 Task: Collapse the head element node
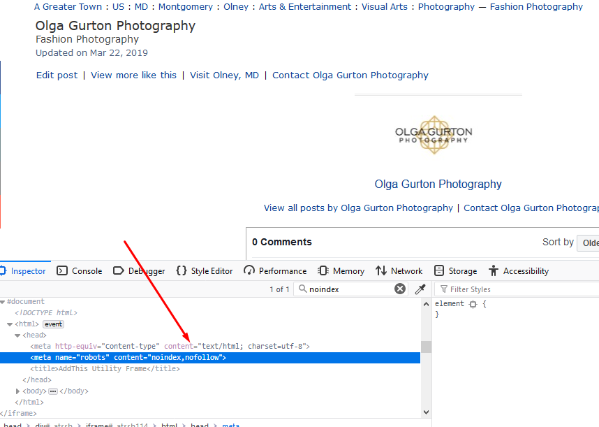tap(17, 335)
